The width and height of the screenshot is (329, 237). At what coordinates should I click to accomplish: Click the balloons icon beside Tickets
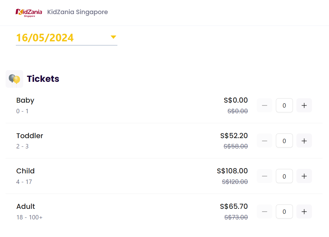(14, 79)
